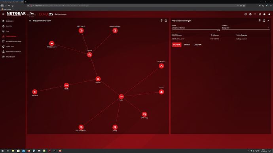The image size is (273, 153).
Task: Click the Router node
Action: pyautogui.click(x=98, y=79)
